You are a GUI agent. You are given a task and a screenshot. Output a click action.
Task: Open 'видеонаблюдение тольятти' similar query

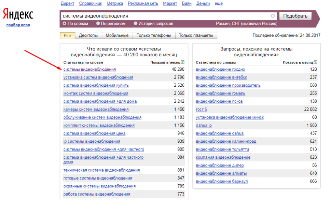[223, 149]
